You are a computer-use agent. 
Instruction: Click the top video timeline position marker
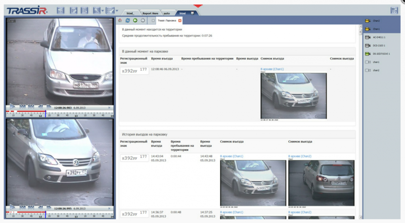click(x=45, y=113)
